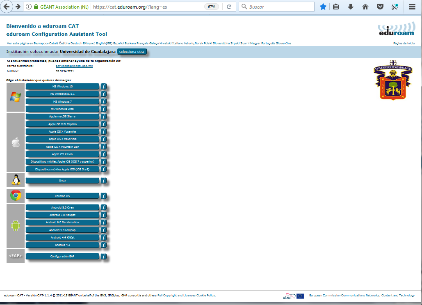Download the MS Windows 10 installer

[x=62, y=87]
